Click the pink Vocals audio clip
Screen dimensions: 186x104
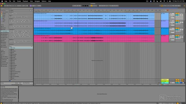[94, 38]
